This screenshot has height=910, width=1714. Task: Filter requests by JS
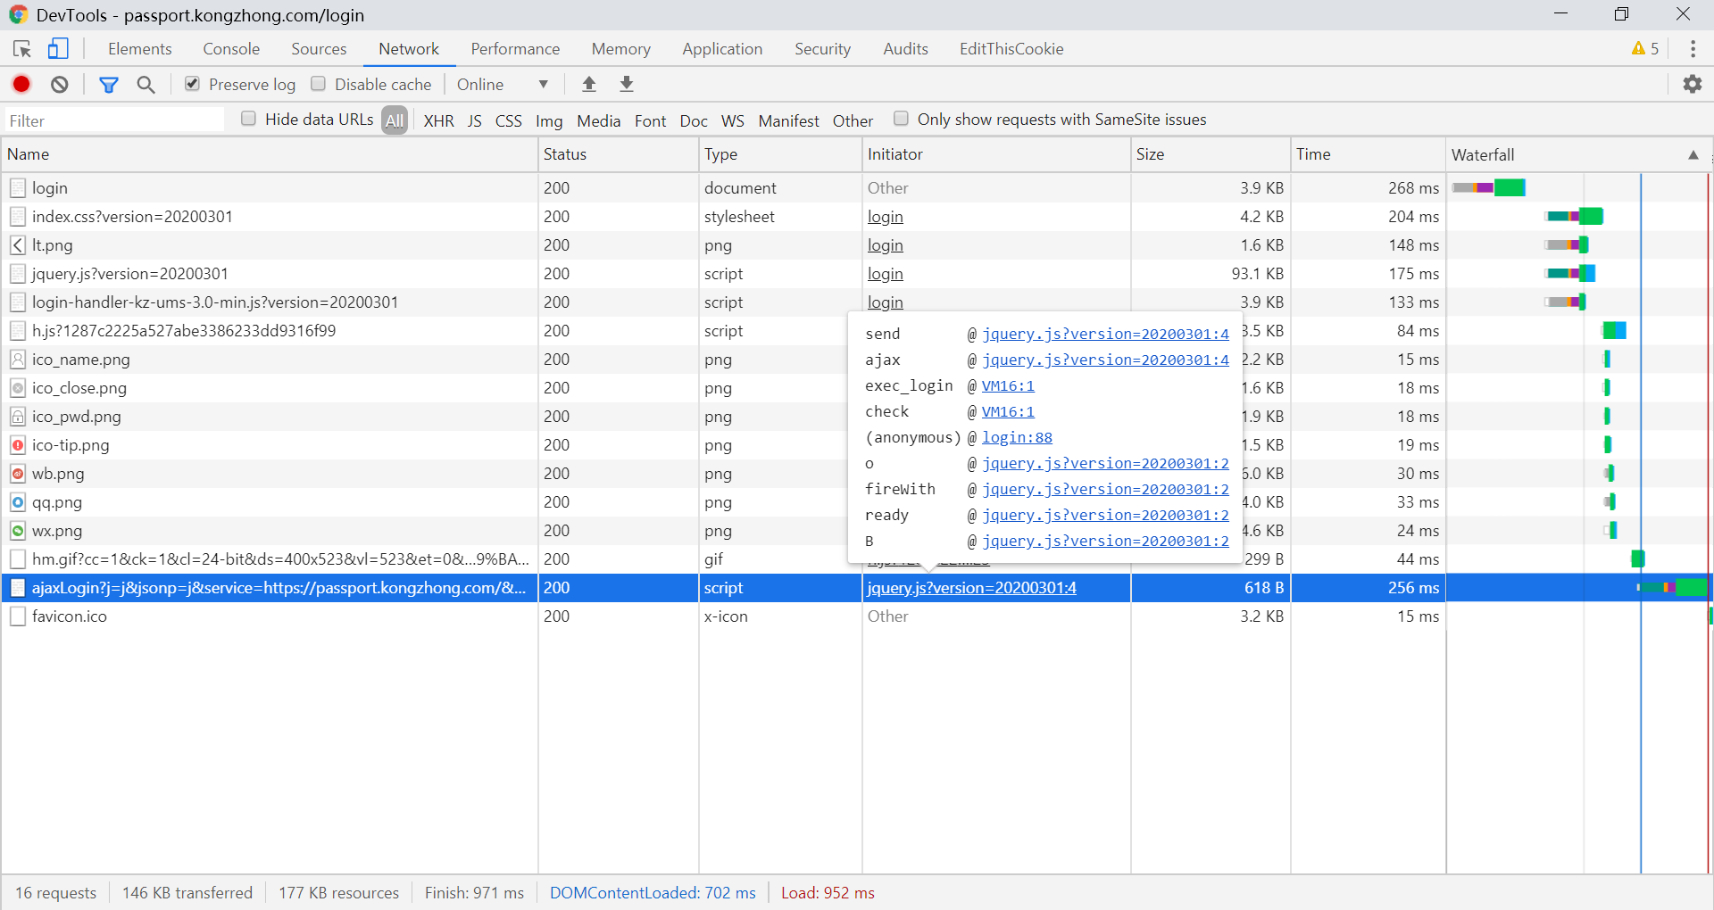coord(475,120)
